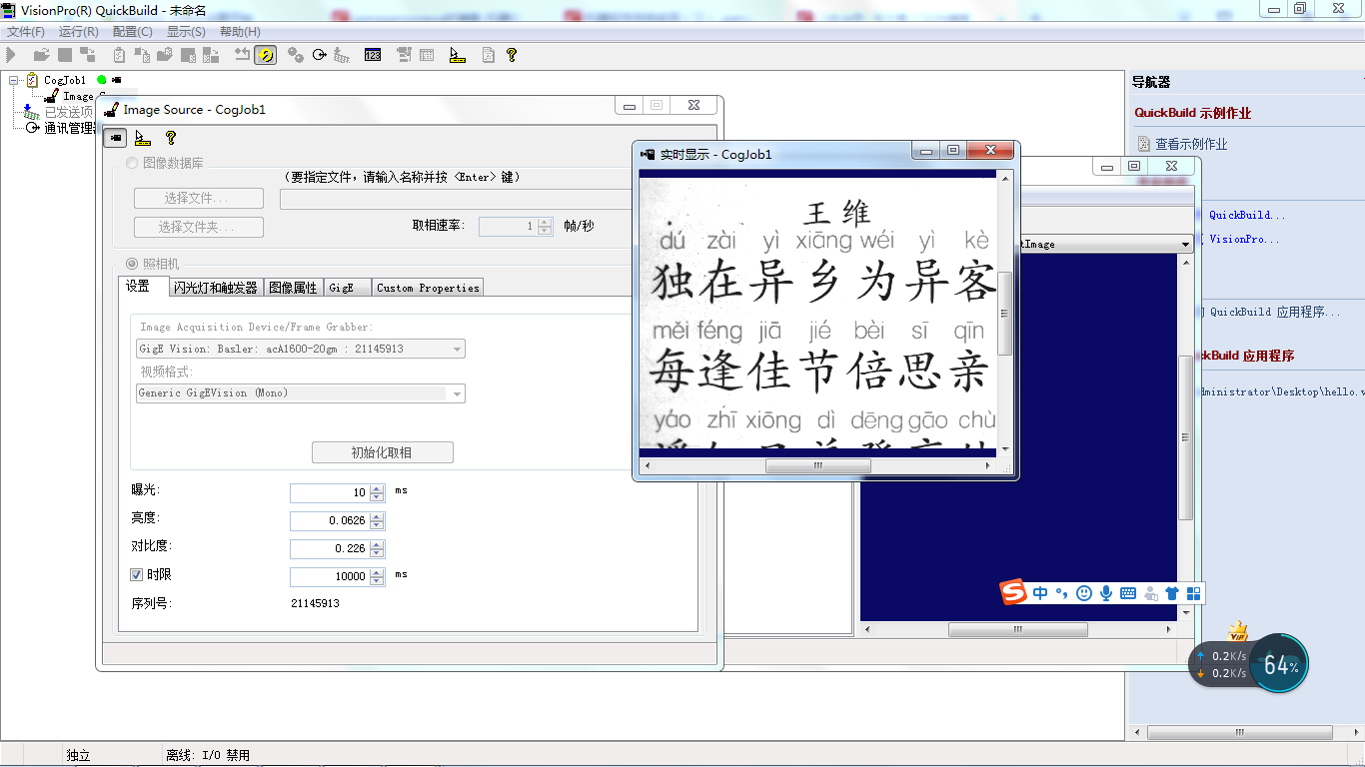This screenshot has width=1365, height=767.
Task: Open the gears configuration toolbar icon
Action: [296, 56]
